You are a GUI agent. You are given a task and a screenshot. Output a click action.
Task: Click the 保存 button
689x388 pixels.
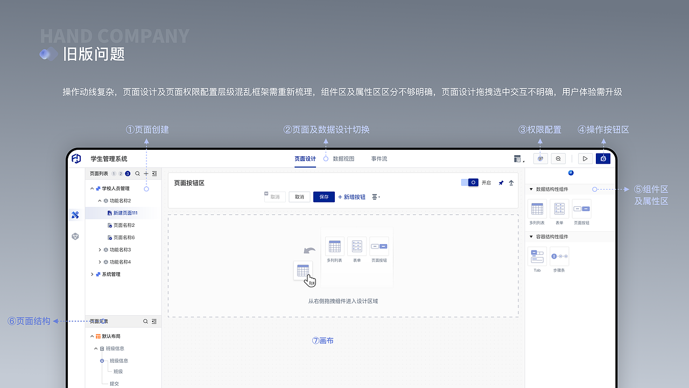click(324, 197)
